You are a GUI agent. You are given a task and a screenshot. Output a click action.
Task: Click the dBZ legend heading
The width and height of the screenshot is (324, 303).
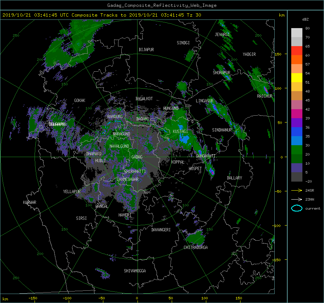(305, 19)
